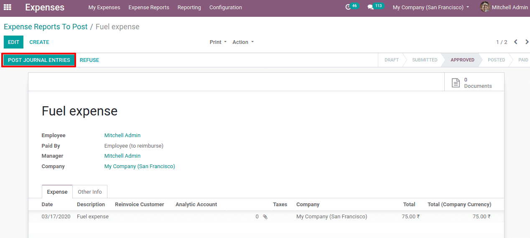Click the Create button

[39, 42]
